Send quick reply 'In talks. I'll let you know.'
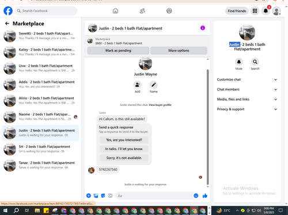Viewport: 288px width, 215px height. [x=124, y=149]
